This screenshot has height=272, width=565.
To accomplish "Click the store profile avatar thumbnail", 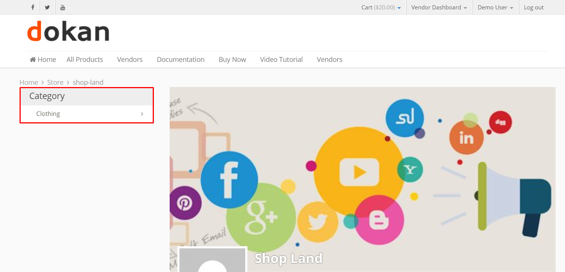I will pos(213,259).
